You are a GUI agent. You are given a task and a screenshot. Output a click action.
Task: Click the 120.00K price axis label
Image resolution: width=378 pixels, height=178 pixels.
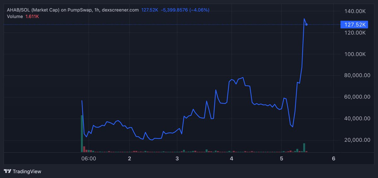(354, 33)
